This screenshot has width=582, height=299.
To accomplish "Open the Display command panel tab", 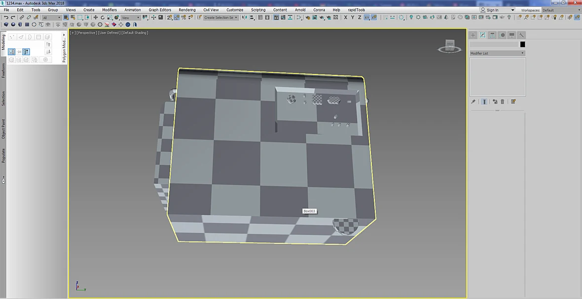I will click(512, 35).
